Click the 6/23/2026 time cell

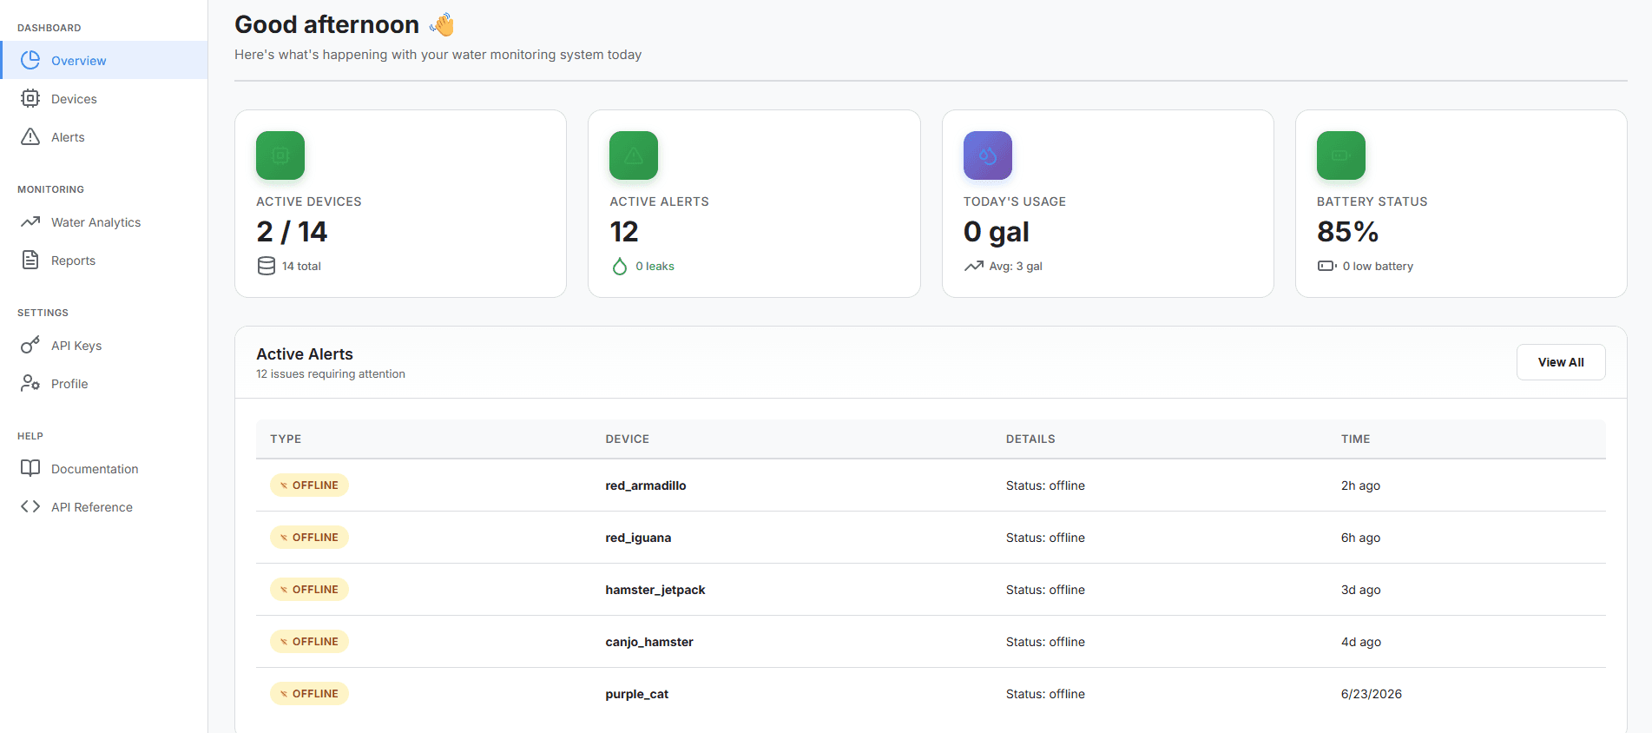click(1372, 694)
